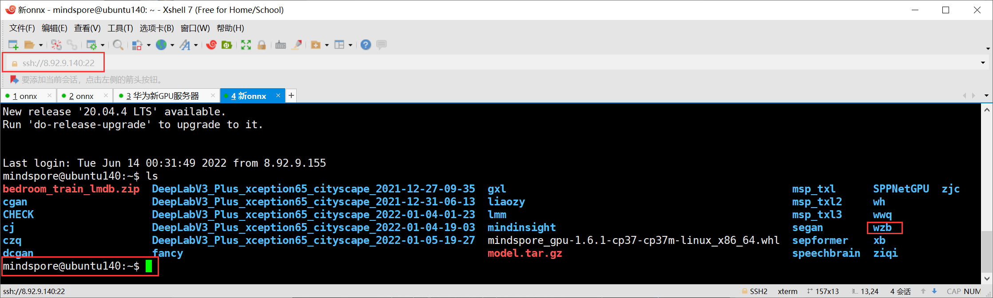Toggle the full screen icon
Image resolution: width=993 pixels, height=298 pixels.
(246, 45)
